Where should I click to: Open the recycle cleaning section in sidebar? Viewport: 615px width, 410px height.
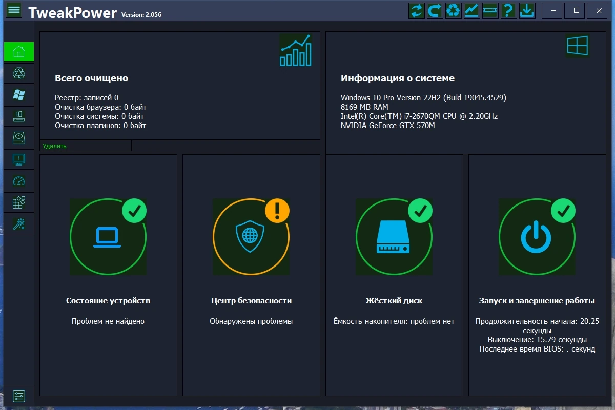tap(19, 73)
